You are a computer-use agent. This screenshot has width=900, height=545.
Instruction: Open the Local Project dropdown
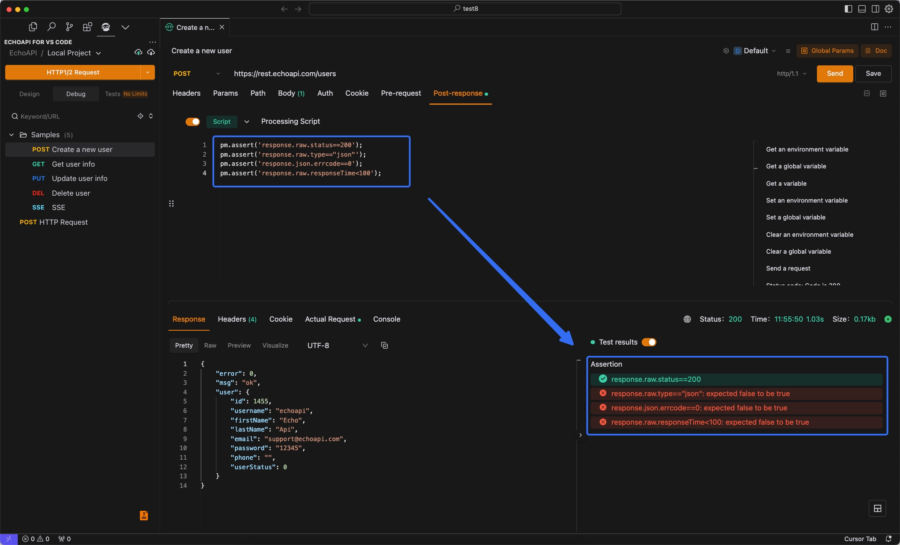coord(74,53)
